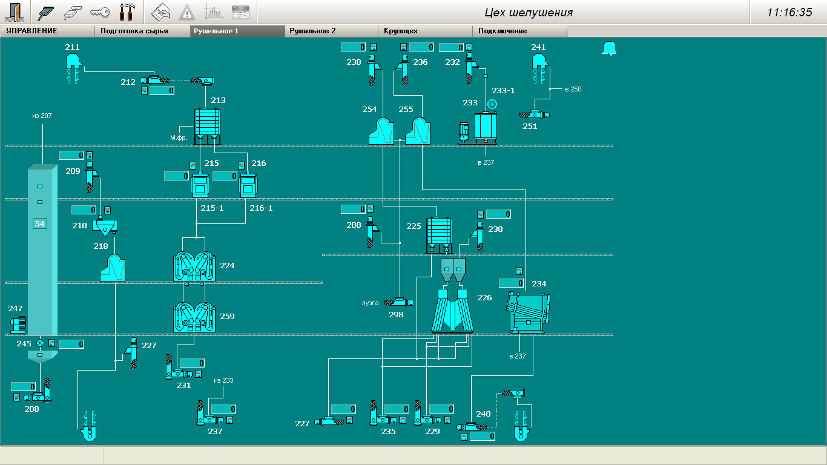Click the alarm bell icon

tap(608, 49)
